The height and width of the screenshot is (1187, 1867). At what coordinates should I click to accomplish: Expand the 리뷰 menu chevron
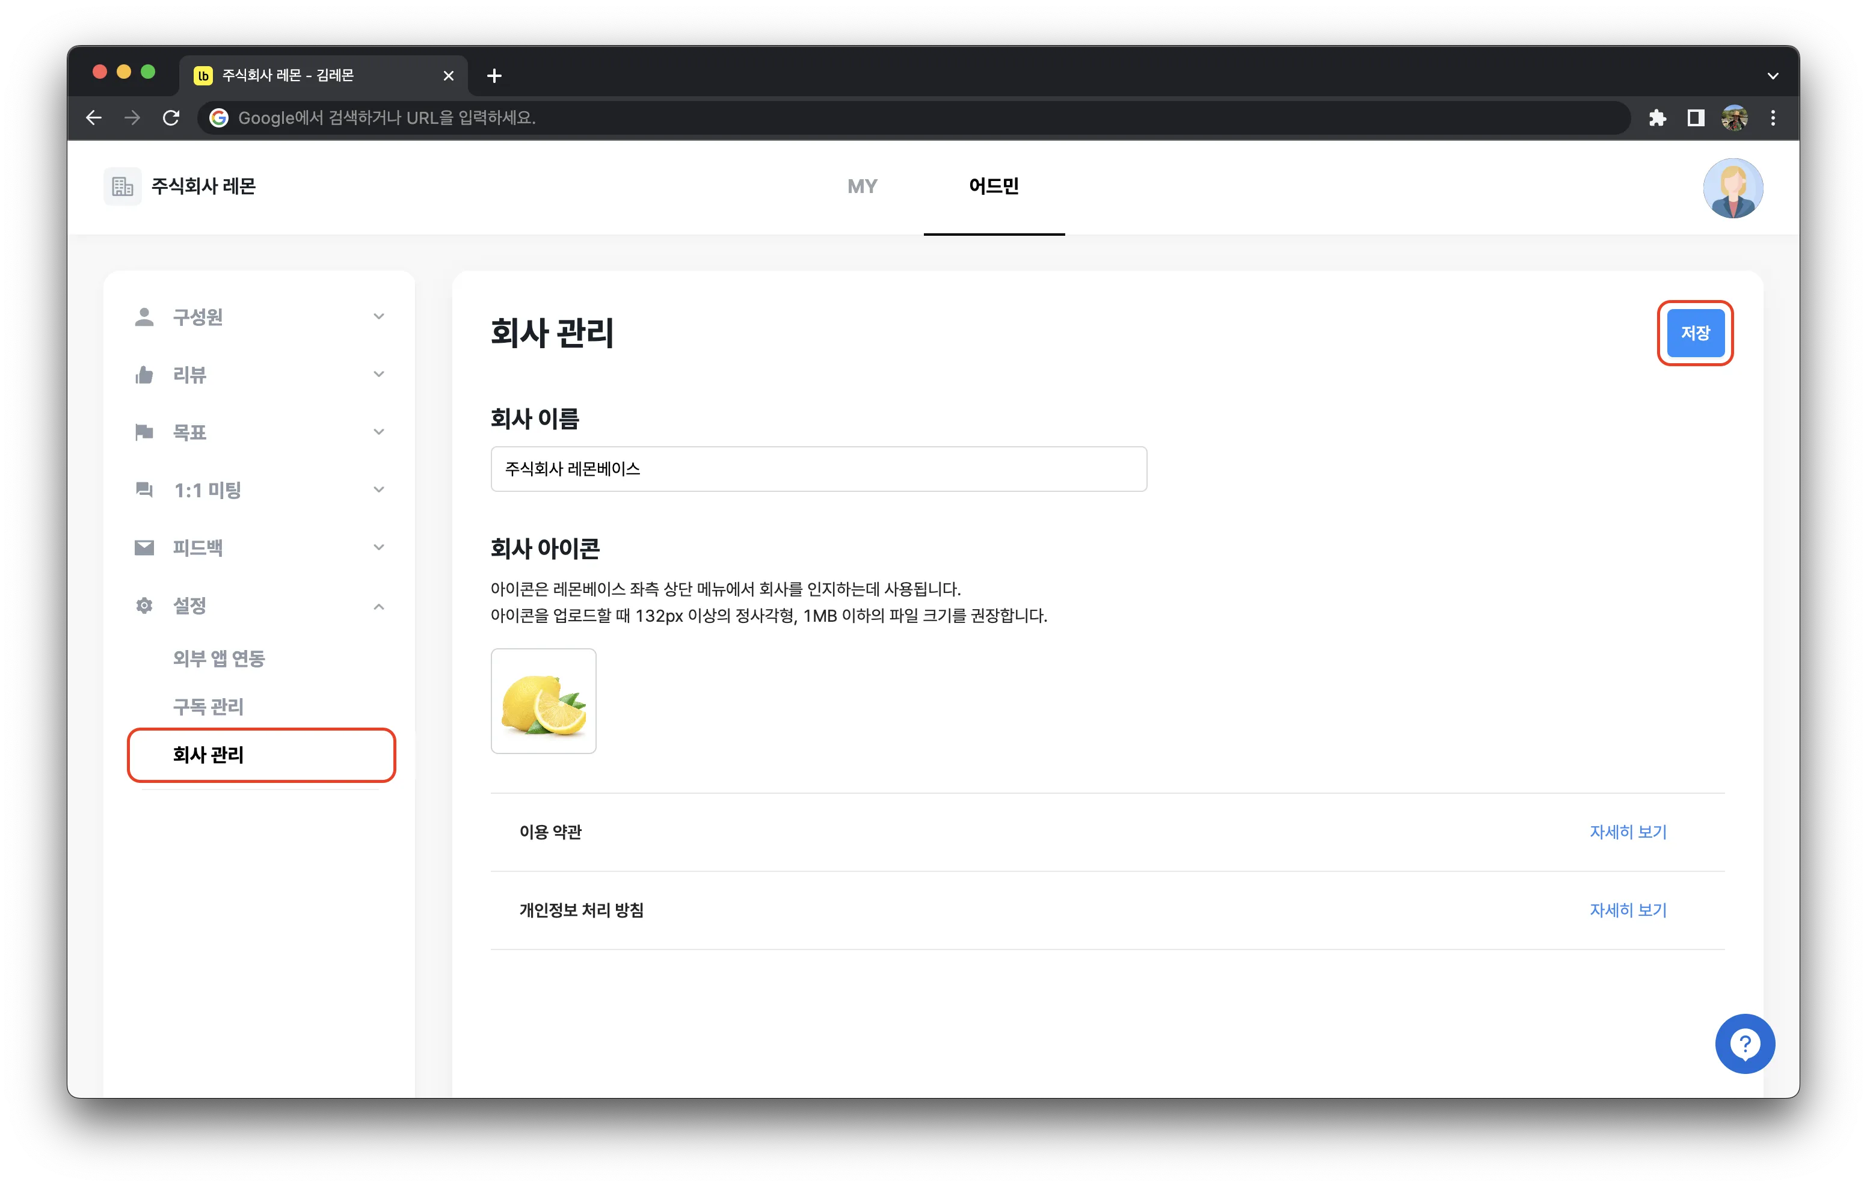click(x=378, y=375)
